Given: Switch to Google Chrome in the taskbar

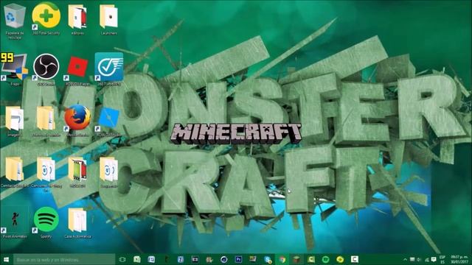Looking at the screenshot, I should [282, 259].
